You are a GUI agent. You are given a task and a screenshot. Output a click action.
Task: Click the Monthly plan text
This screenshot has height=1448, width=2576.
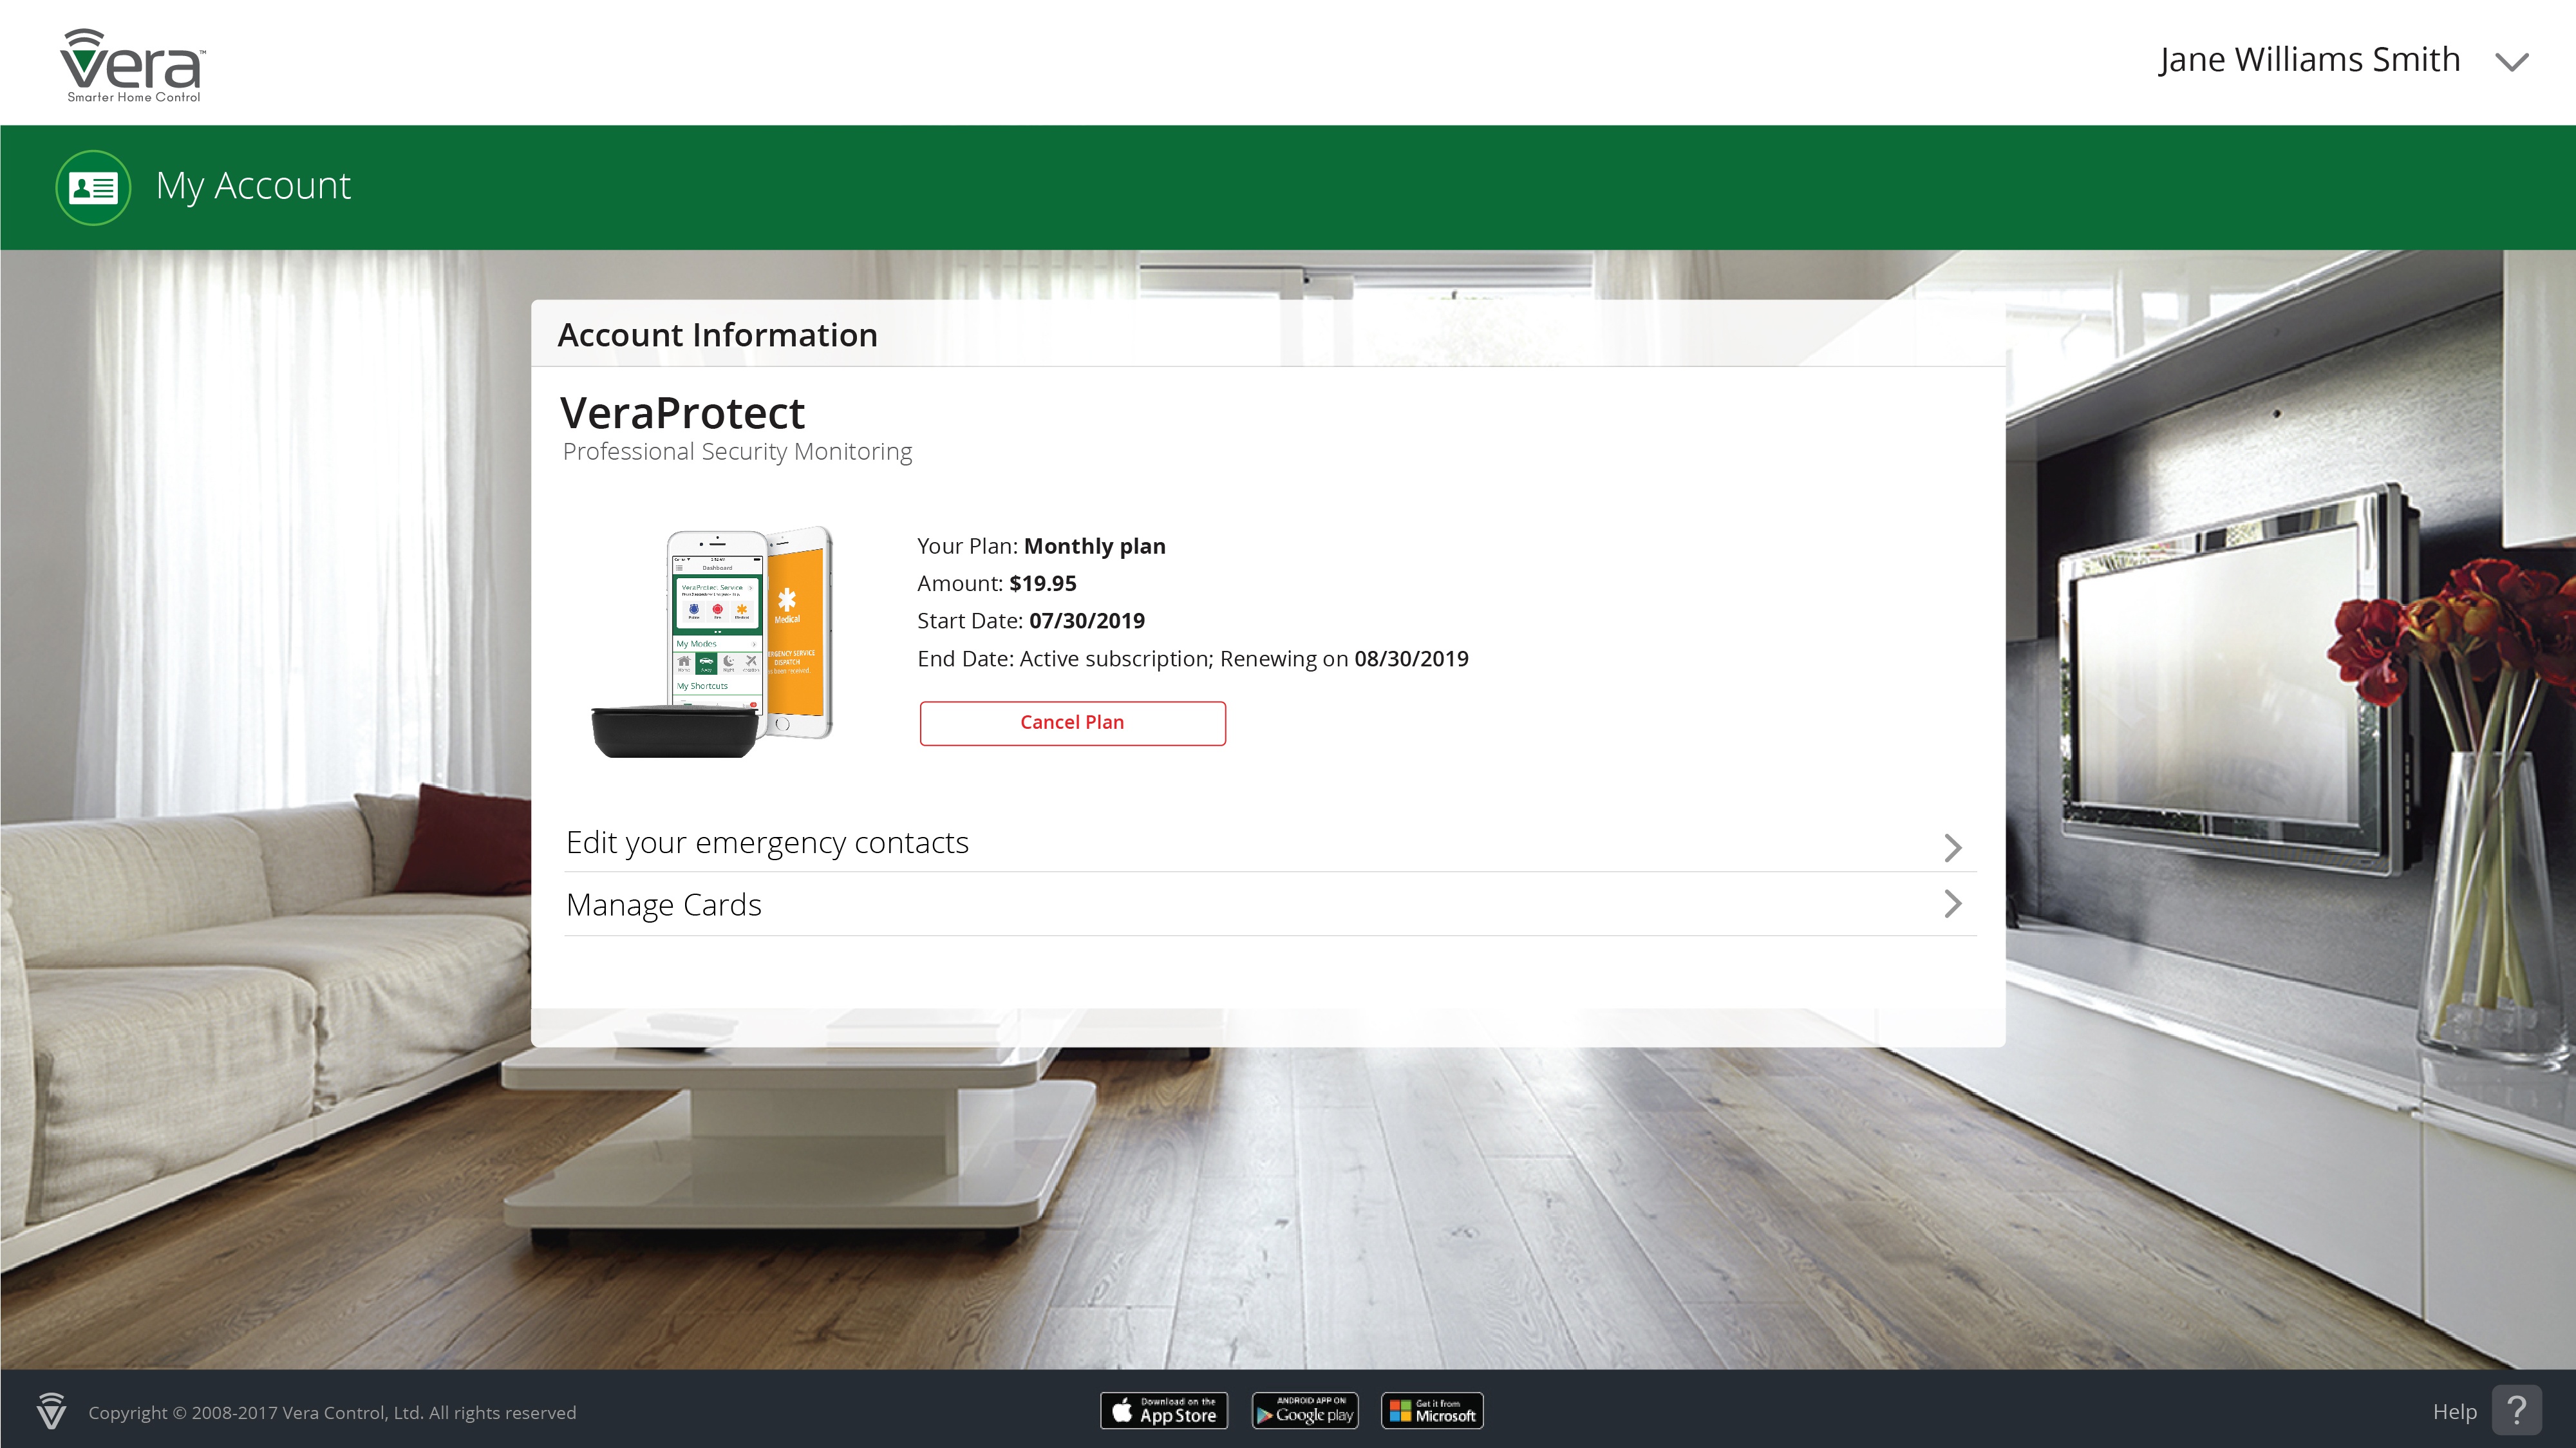[x=1094, y=547]
